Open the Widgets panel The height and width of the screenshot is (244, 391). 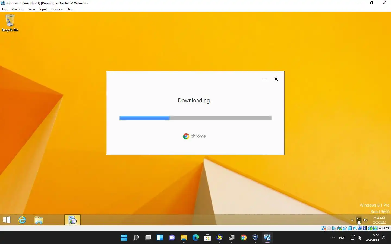(x=160, y=238)
